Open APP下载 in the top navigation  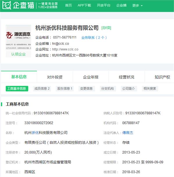84,5
